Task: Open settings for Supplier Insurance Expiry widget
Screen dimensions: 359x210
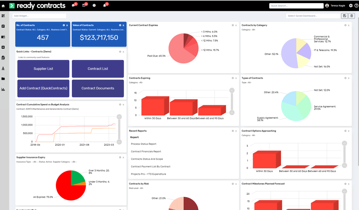Action: point(120,157)
